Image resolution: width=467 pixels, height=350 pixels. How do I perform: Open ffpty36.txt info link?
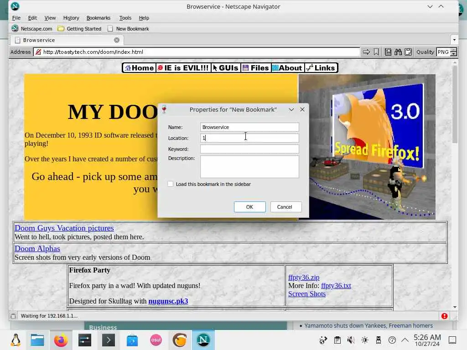point(336,286)
